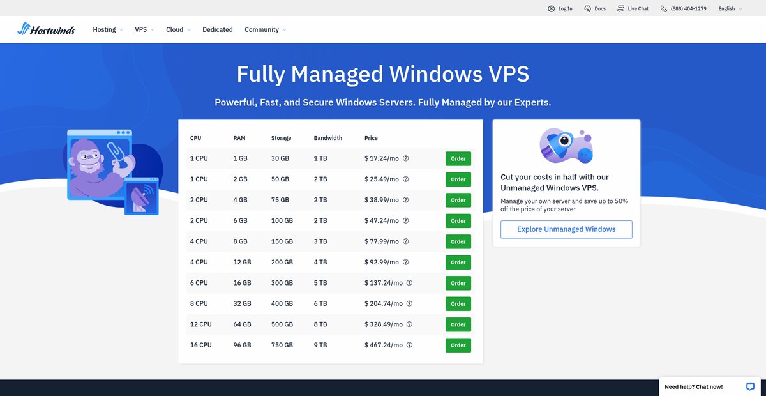Order the 2 CPU 4 GB plan
This screenshot has height=396, width=766.
(x=458, y=200)
